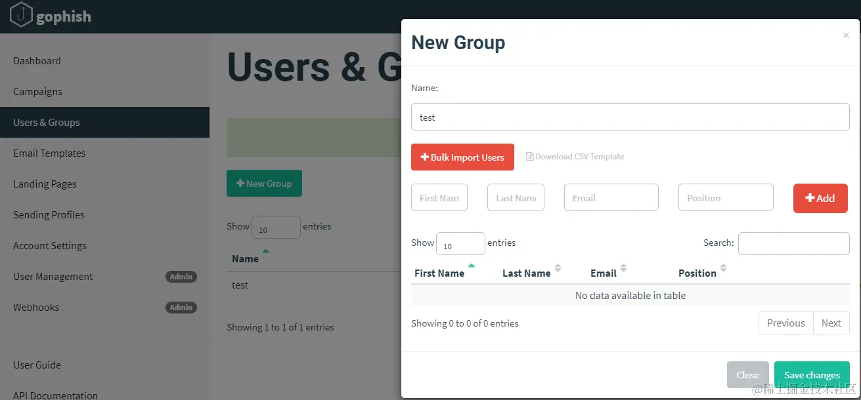Viewport: 861px width, 400px height.
Task: Open Campaigns in the sidebar
Action: 37,92
